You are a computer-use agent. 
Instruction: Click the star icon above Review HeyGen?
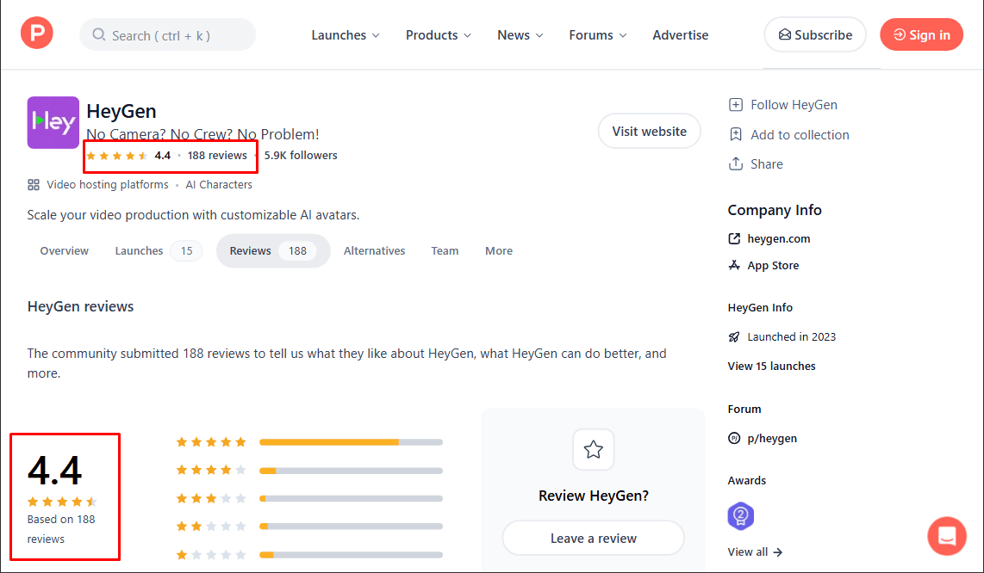593,449
